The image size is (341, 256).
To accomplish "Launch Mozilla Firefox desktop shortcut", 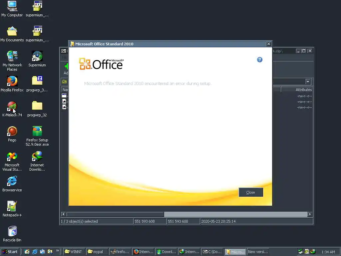I will tap(12, 84).
